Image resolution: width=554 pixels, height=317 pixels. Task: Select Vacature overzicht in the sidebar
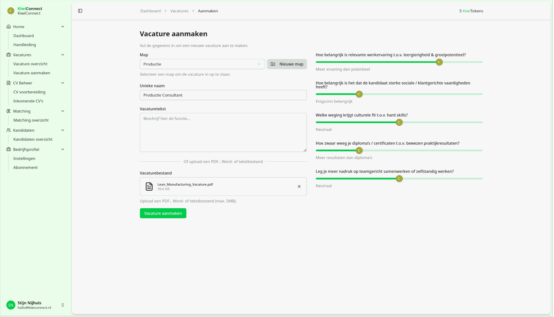click(30, 64)
